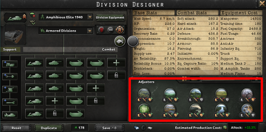Screen dimensions: 266x132
Task: Open Division Equipment
Action: tap(110, 18)
